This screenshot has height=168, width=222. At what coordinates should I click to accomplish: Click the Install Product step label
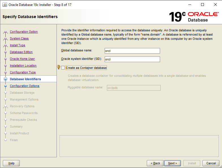(20, 133)
